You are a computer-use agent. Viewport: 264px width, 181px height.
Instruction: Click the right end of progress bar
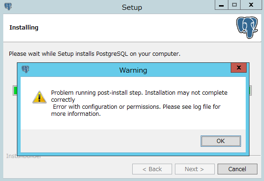[x=250, y=90]
